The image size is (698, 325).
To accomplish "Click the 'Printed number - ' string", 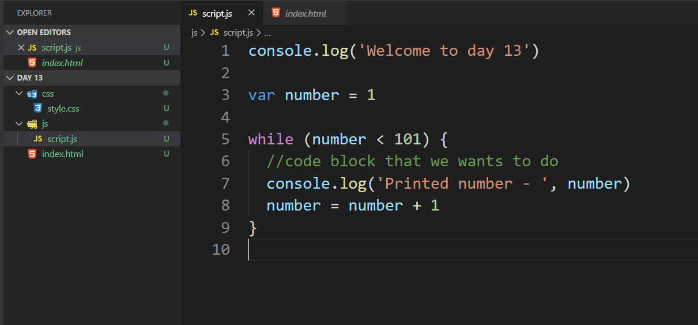I will (x=462, y=183).
